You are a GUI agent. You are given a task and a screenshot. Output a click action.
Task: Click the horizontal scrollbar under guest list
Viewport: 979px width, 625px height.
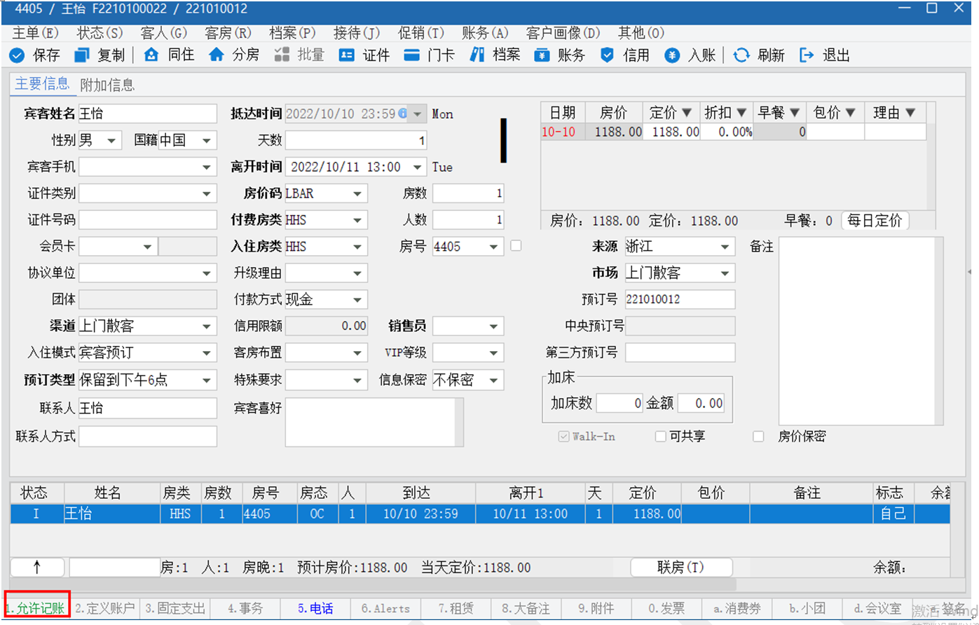tap(373, 584)
